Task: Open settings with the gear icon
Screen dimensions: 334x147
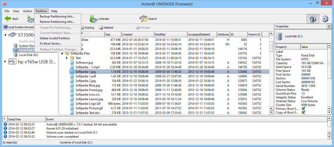Action: 325,19
